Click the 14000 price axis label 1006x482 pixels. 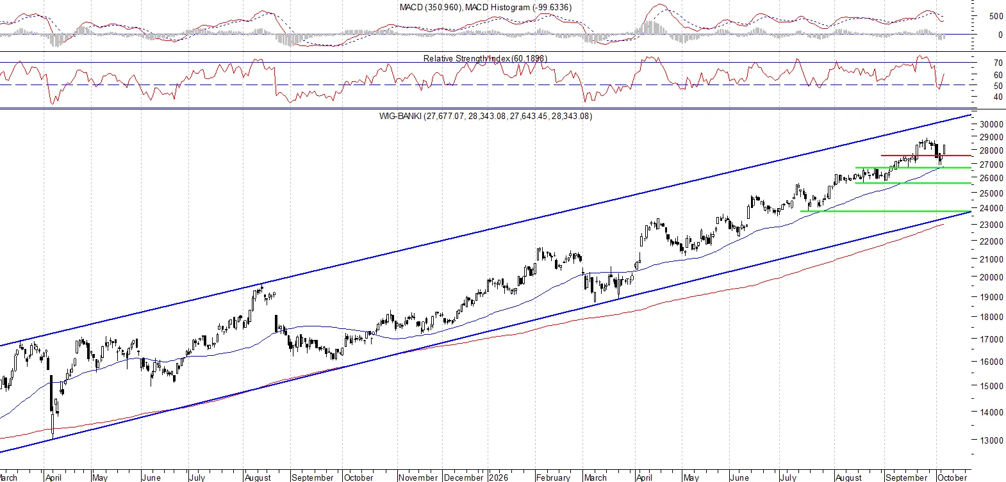click(991, 412)
